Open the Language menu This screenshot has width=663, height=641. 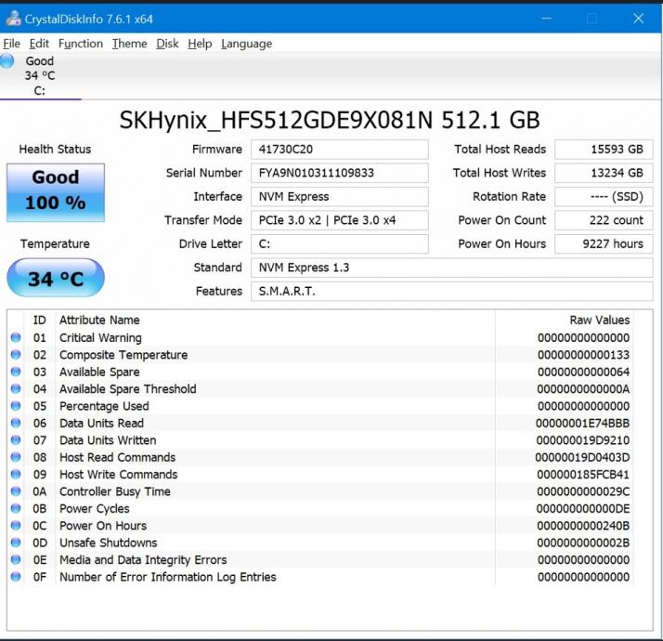click(246, 44)
